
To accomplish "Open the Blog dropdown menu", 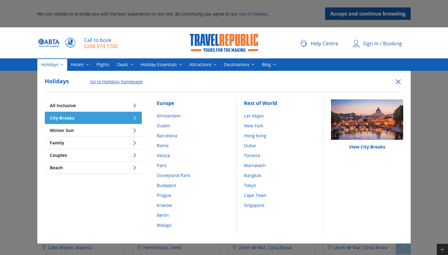I will coord(269,65).
